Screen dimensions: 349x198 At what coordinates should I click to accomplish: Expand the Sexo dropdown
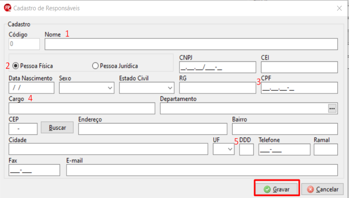[x=110, y=88]
